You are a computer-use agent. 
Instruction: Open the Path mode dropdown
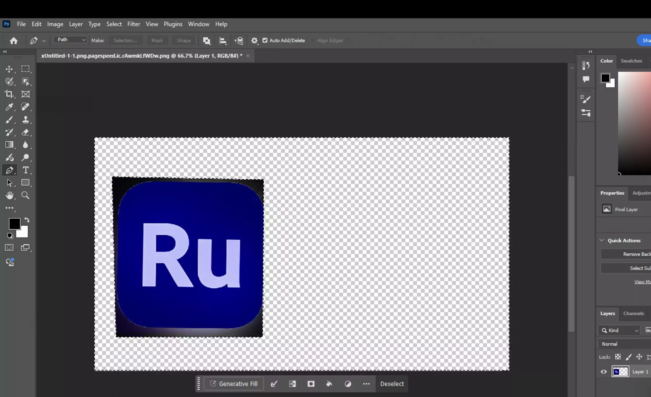click(x=70, y=40)
